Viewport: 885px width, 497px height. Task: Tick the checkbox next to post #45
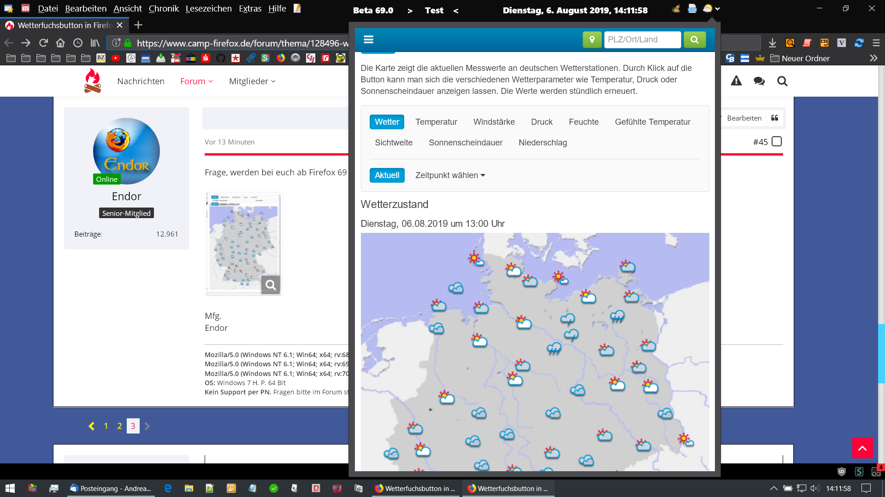click(x=777, y=141)
